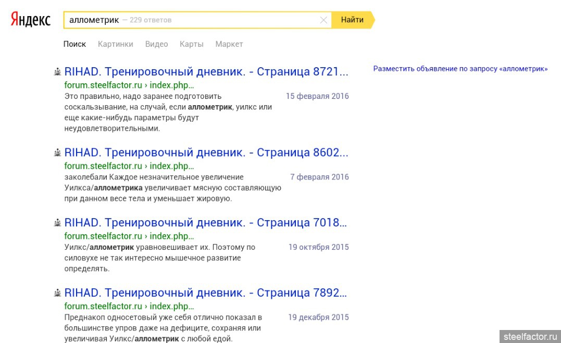561x343 pixels.
Task: Click the date '19 декабря 2015'
Action: click(318, 317)
